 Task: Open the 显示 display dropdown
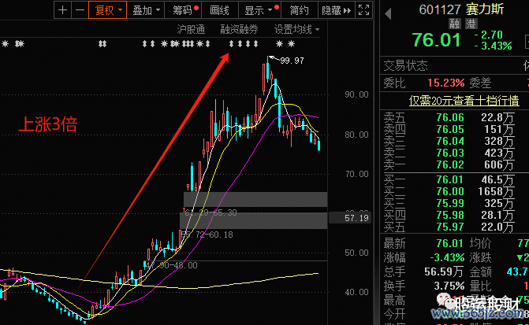point(259,10)
